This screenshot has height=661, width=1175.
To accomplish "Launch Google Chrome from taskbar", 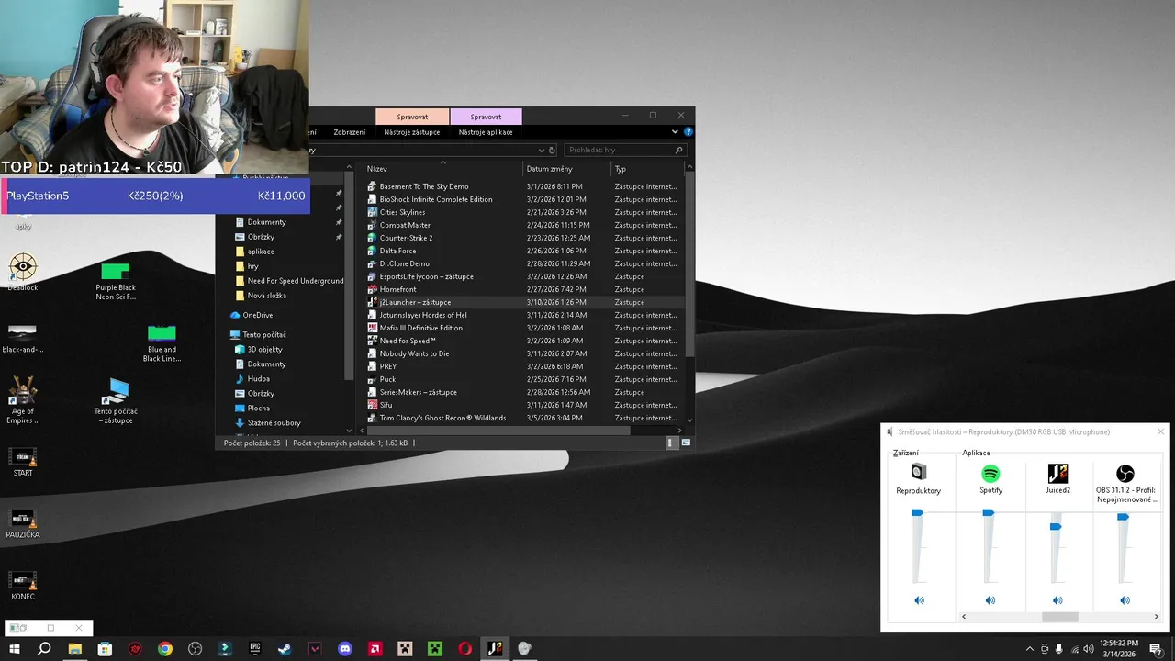I will pos(165,649).
